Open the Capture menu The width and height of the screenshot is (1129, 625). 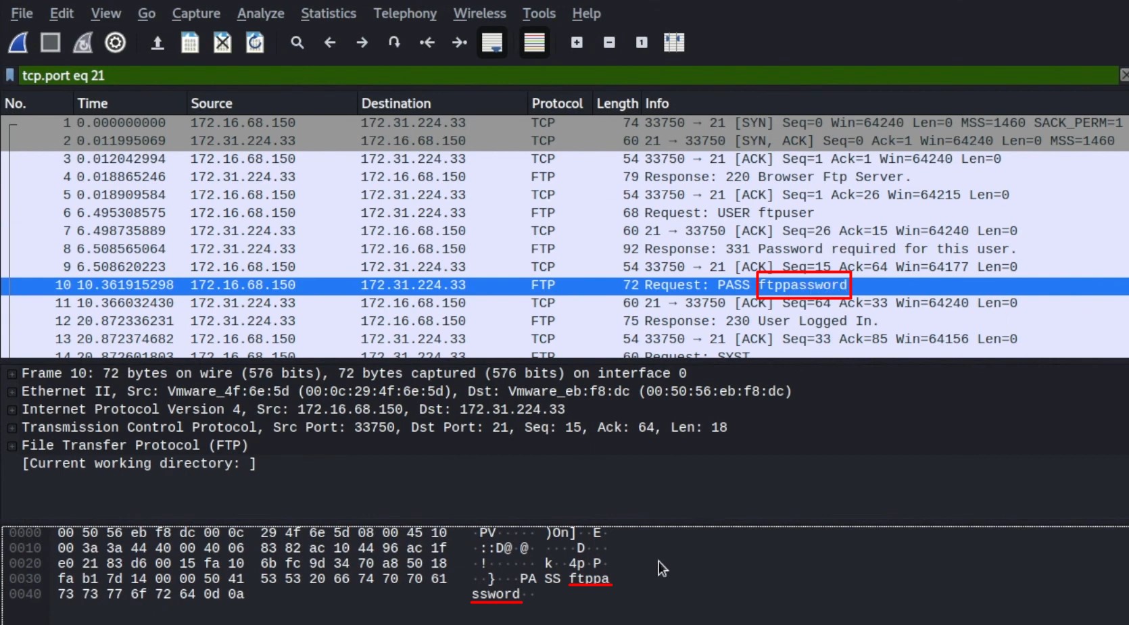(196, 14)
